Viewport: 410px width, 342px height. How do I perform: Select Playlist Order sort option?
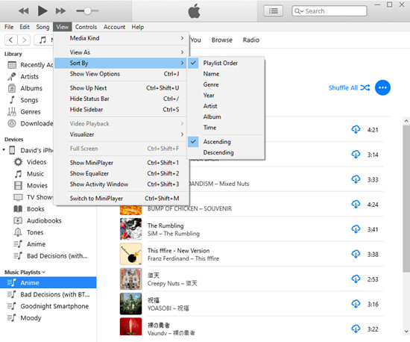click(x=226, y=63)
